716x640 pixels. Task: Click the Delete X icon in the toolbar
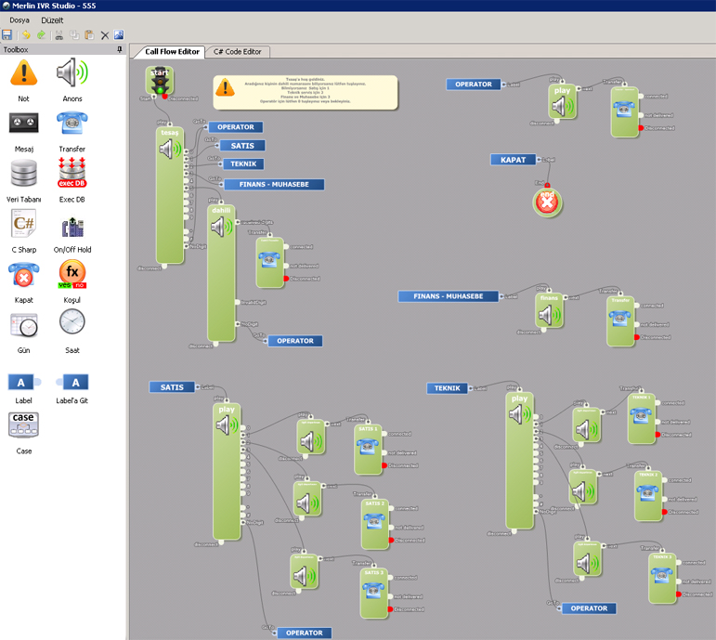coord(105,35)
